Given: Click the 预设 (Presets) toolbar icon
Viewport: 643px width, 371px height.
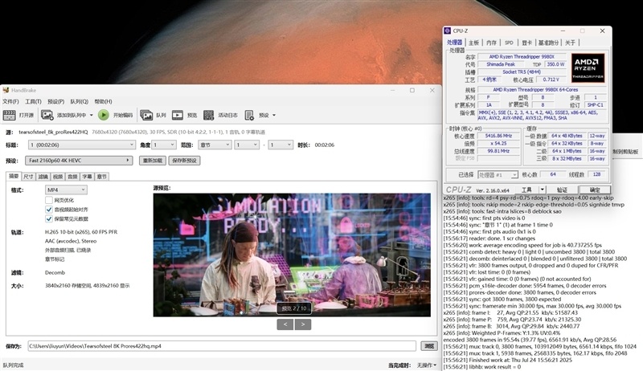Looking at the screenshot, I should click(250, 116).
